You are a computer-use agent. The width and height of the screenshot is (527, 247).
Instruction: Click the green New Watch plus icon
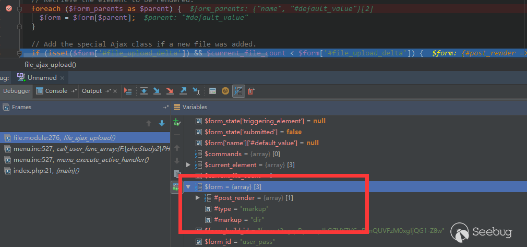pos(177,122)
